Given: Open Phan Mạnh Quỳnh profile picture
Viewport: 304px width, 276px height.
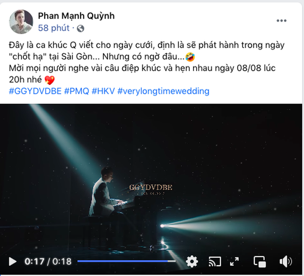Looking at the screenshot, I should [21, 22].
